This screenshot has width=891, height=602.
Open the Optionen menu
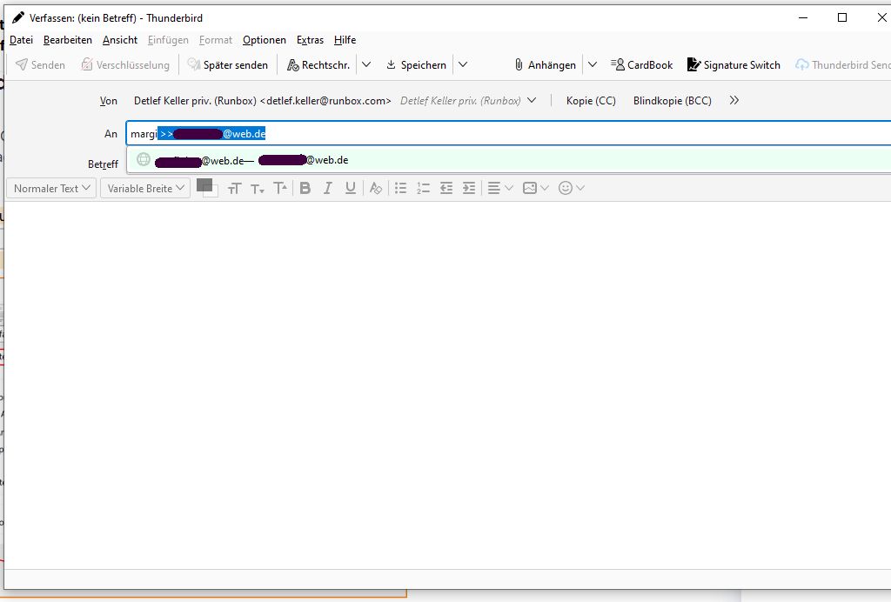click(265, 40)
